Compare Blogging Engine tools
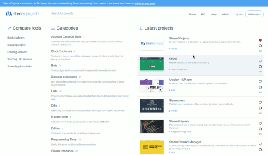Image resolution: width=268 pixels, height=155 pixels. (x=16, y=45)
